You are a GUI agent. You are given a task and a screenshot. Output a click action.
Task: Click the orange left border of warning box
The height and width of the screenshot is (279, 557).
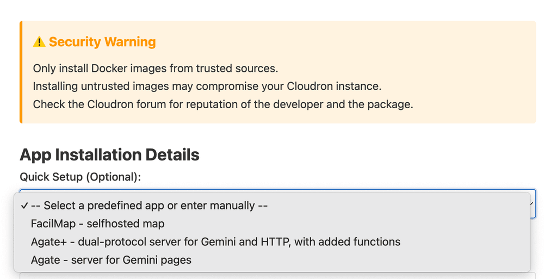(21, 72)
